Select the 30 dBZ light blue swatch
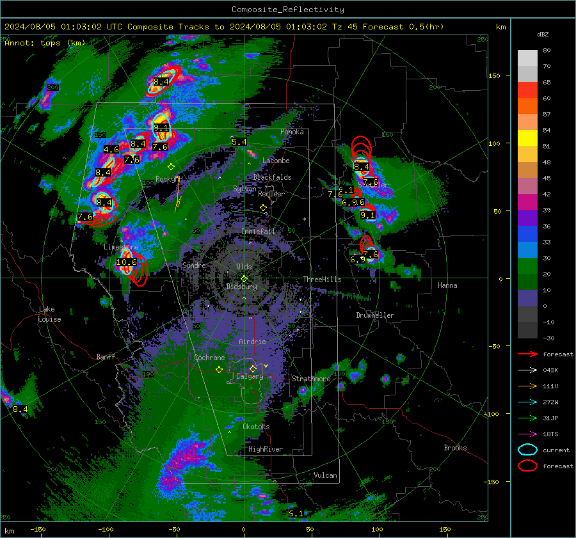The width and height of the screenshot is (576, 538). [527, 249]
